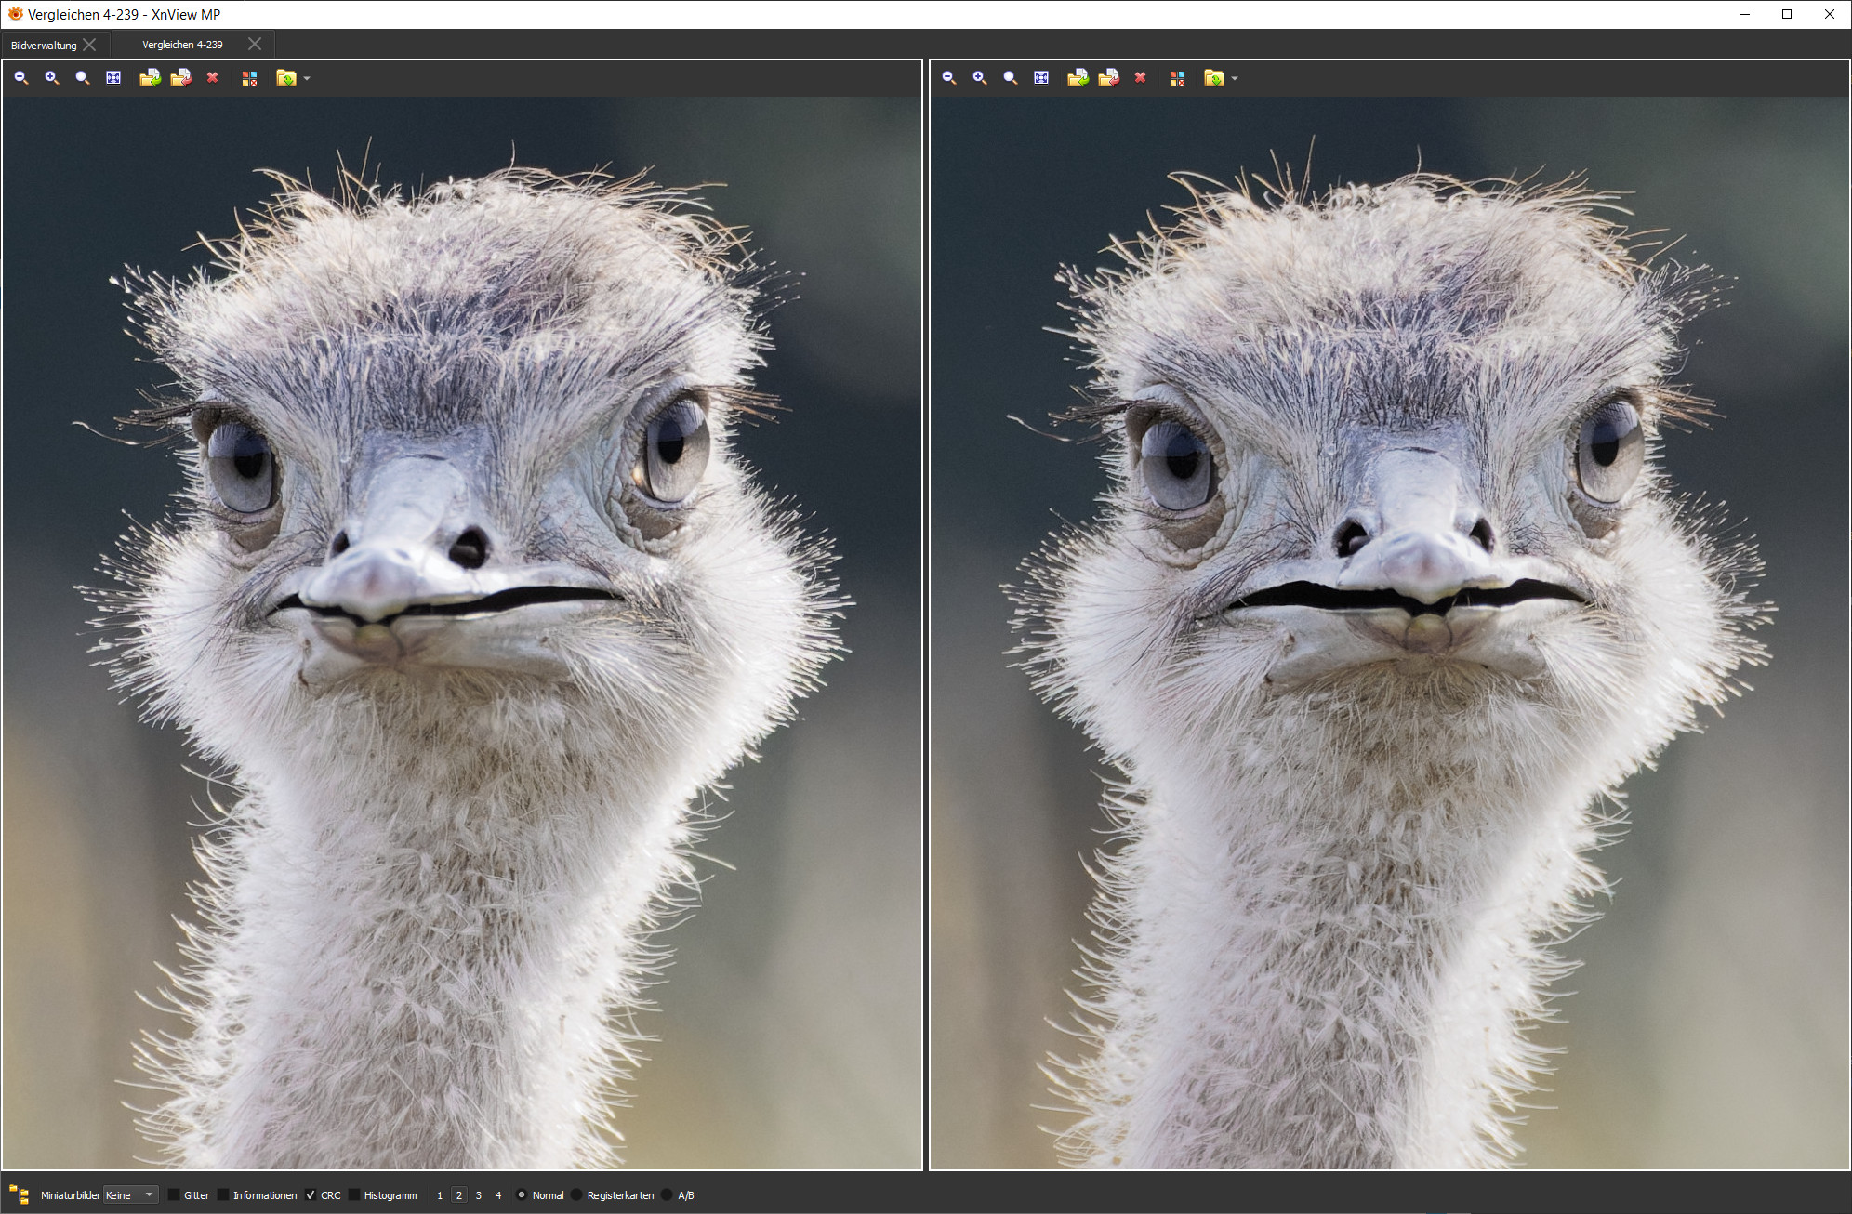1852x1214 pixels.
Task: Expand folder dropdown arrow in right pane toolbar
Action: [x=1235, y=79]
